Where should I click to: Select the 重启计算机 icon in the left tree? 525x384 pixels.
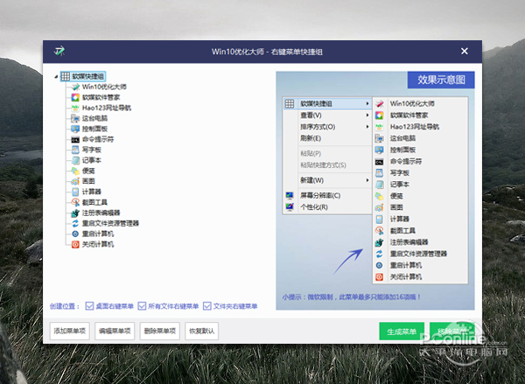coord(75,234)
